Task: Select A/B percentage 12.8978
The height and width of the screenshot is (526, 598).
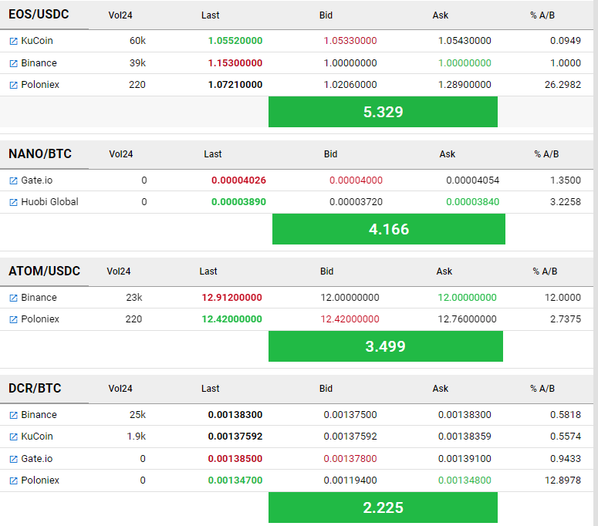Action: click(x=563, y=480)
